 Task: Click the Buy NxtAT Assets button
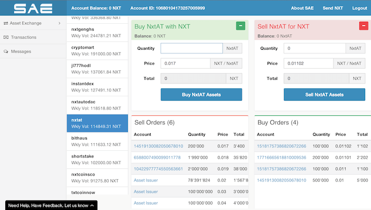coord(201,95)
